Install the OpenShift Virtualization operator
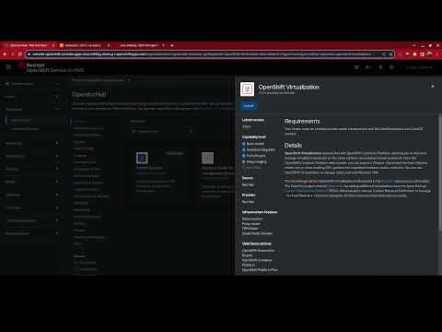This screenshot has width=442, height=332. pyautogui.click(x=249, y=106)
